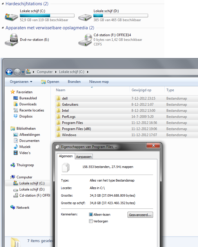Click the Windows row Bestandsmap type cell
The image size is (198, 247).
(177, 135)
